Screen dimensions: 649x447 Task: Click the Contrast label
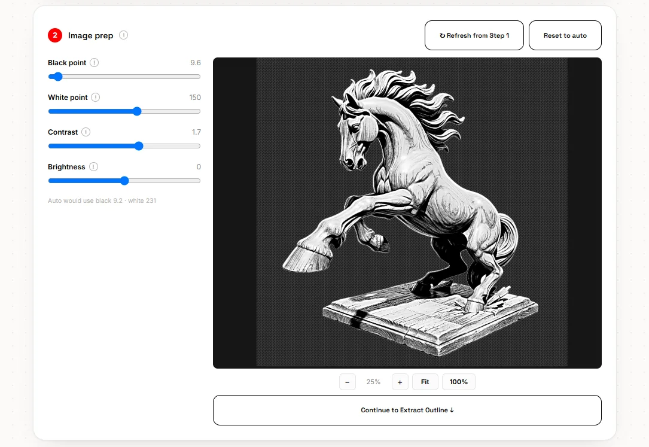click(63, 132)
